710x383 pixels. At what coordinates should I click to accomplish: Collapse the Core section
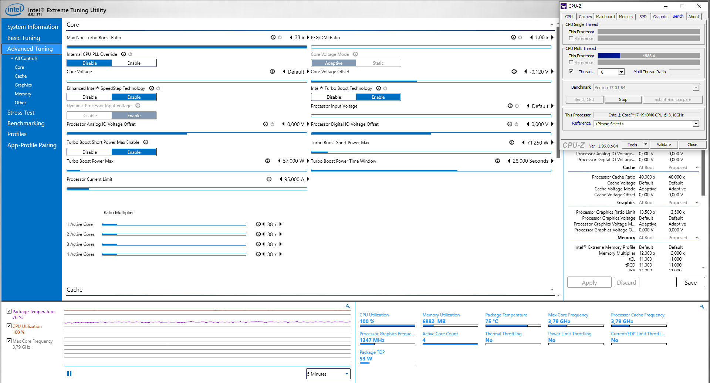click(552, 25)
